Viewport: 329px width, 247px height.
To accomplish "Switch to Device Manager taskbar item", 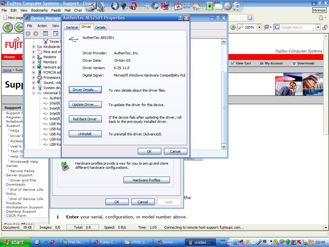I will coord(169,242).
